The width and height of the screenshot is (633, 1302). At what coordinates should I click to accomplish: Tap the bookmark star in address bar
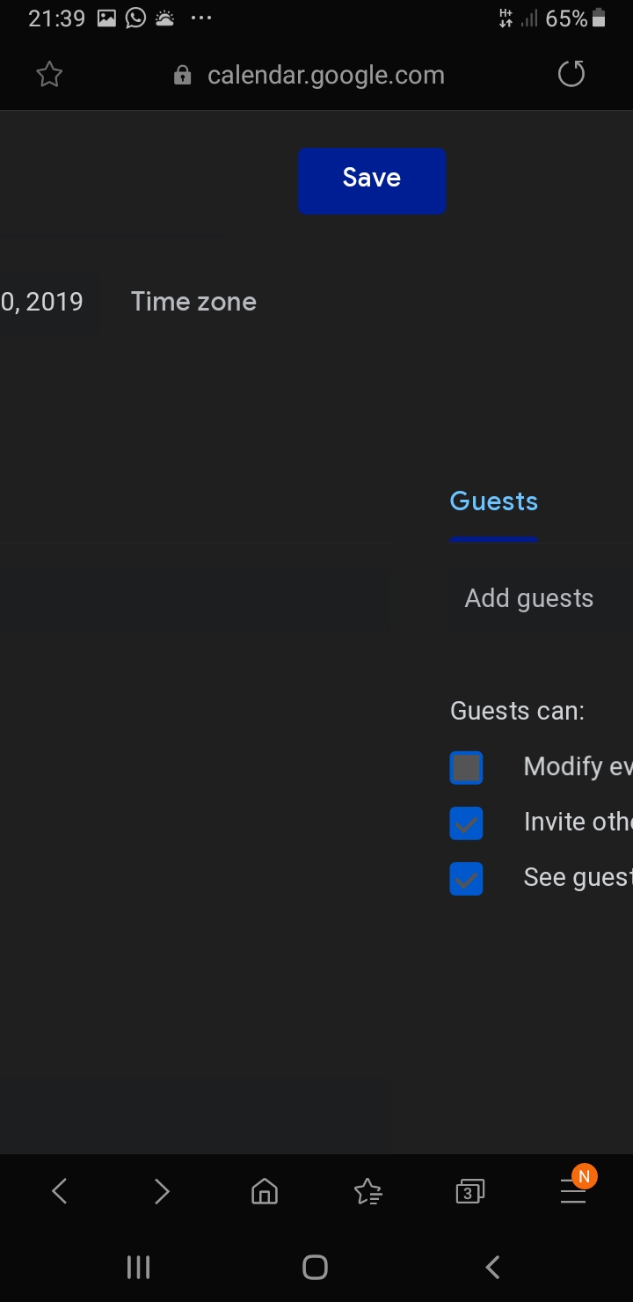[x=49, y=76]
